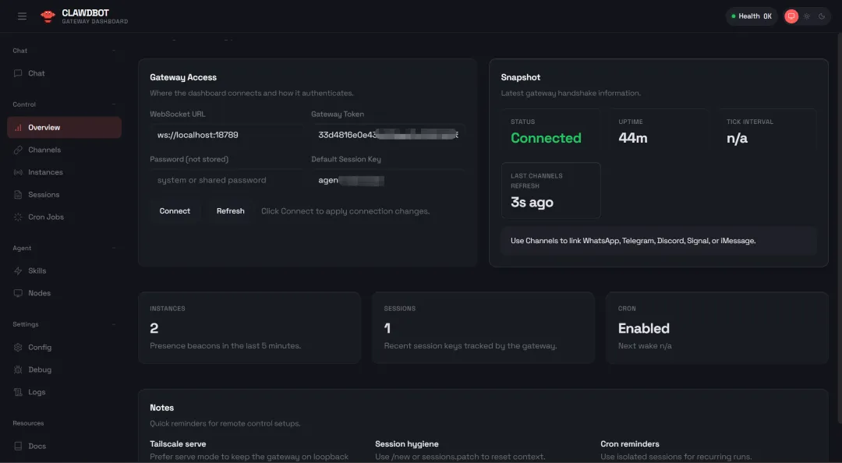Open Docs under Resources

[x=65, y=447]
